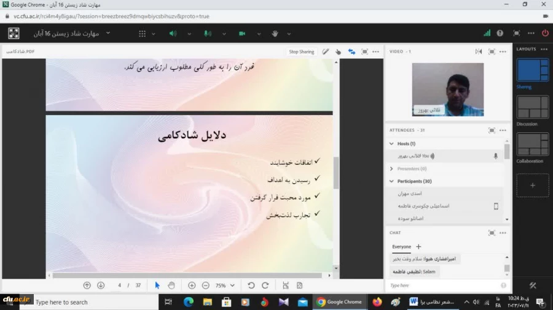The width and height of the screenshot is (553, 310).
Task: Click the video pod mirror flip icon
Action: pos(479,51)
